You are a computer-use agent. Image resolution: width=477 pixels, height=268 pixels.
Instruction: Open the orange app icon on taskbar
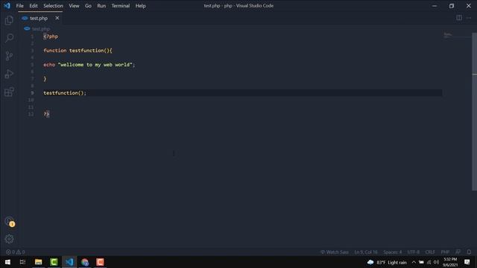100,262
